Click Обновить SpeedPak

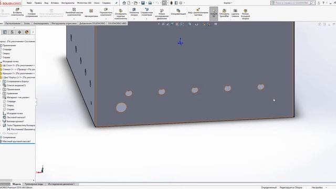pyautogui.click(x=224, y=13)
